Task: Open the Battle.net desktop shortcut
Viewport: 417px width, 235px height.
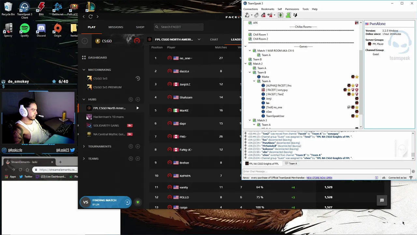Action: pos(58,9)
